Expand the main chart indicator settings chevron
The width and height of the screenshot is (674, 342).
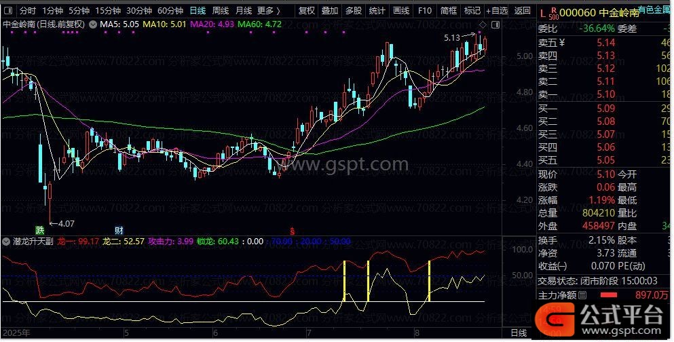click(x=92, y=24)
